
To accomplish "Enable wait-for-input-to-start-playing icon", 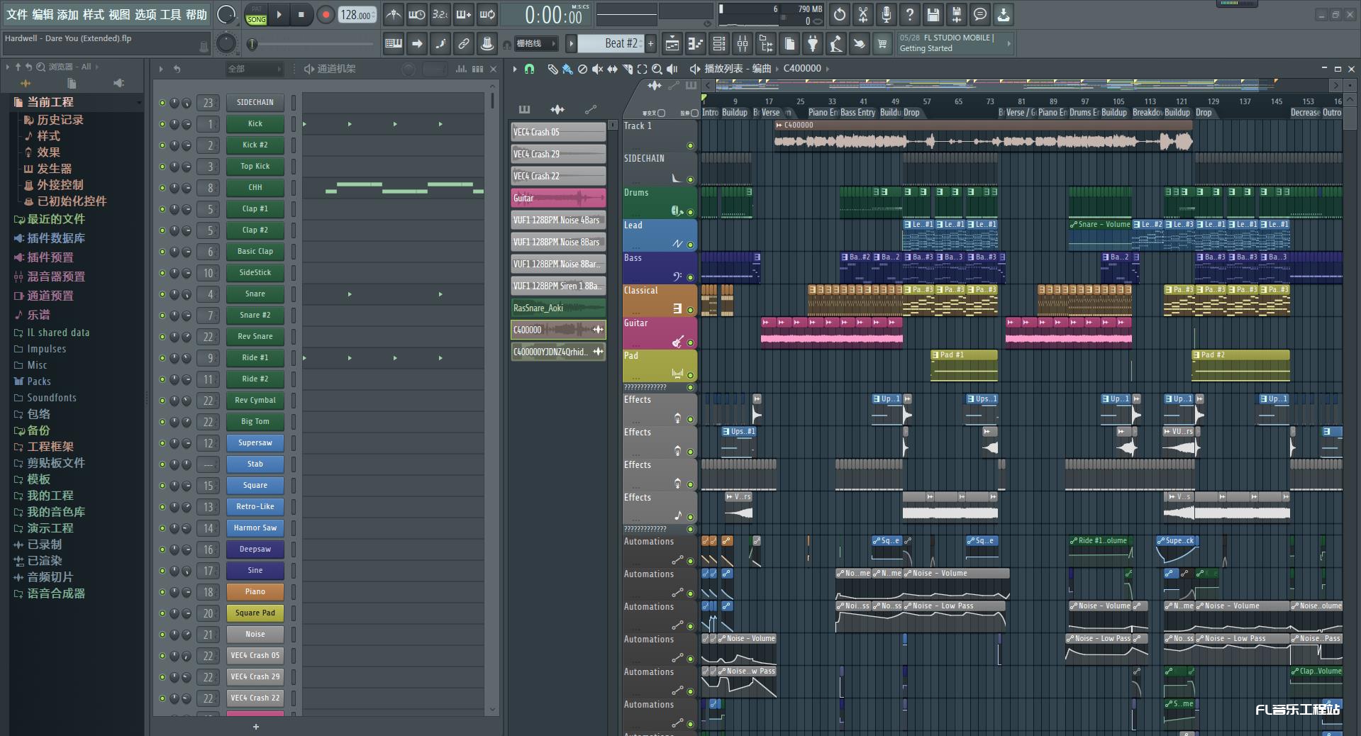I will (x=417, y=14).
